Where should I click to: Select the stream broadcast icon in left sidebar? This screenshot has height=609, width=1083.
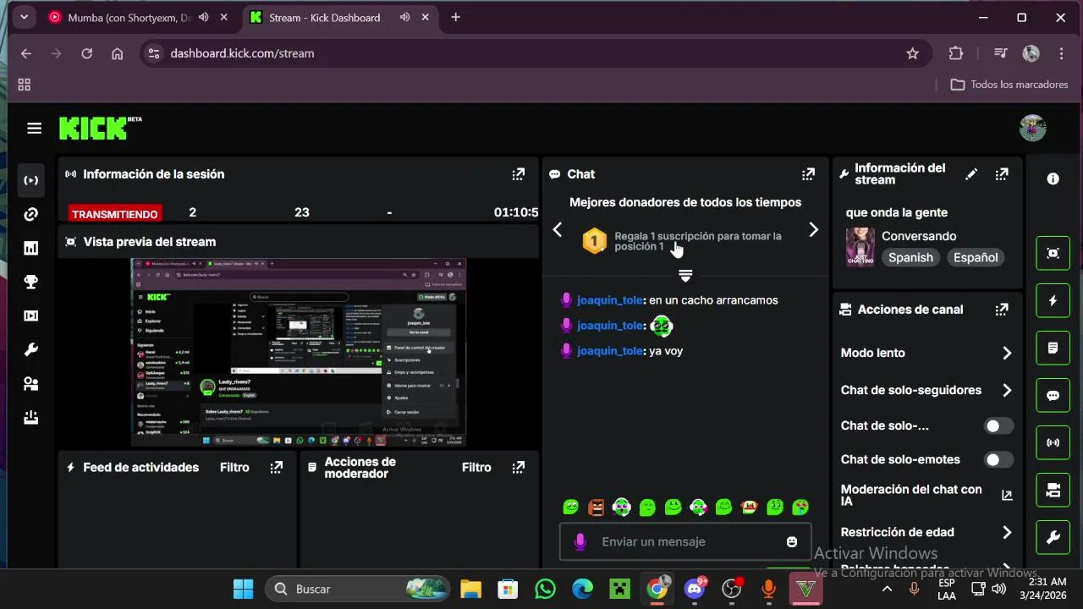[x=31, y=180]
